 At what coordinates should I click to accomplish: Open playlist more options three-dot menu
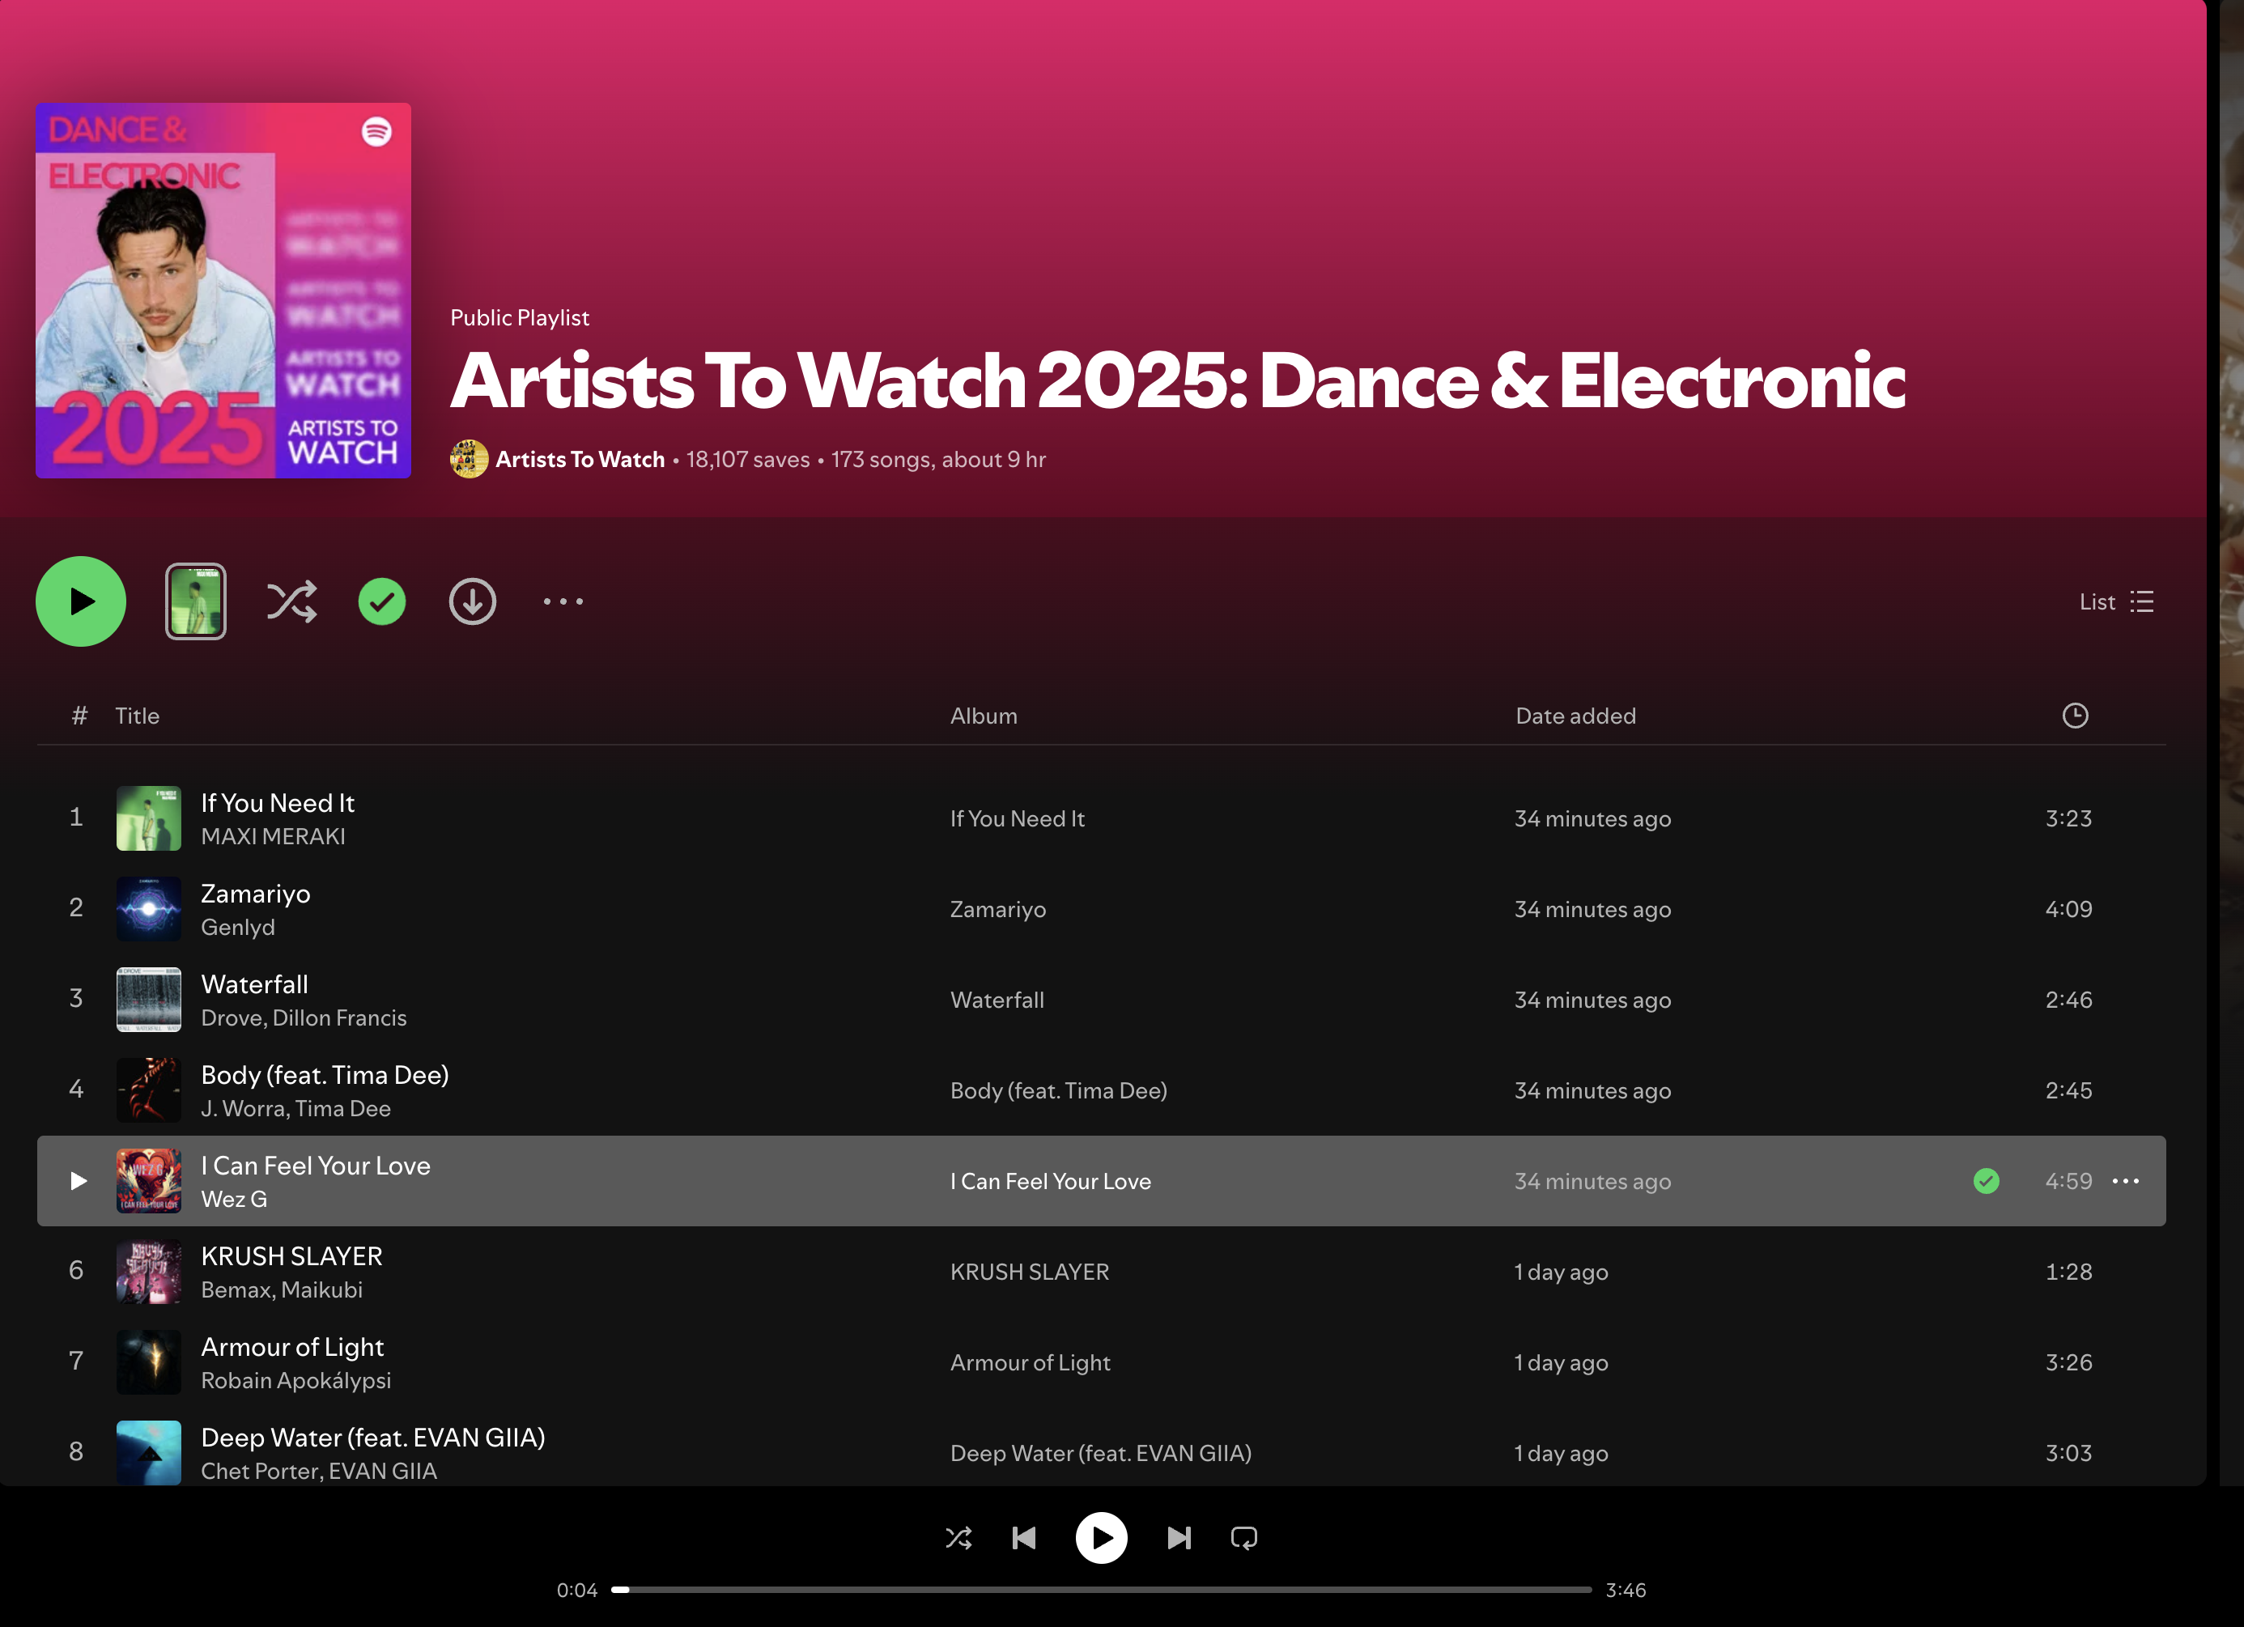[x=563, y=601]
